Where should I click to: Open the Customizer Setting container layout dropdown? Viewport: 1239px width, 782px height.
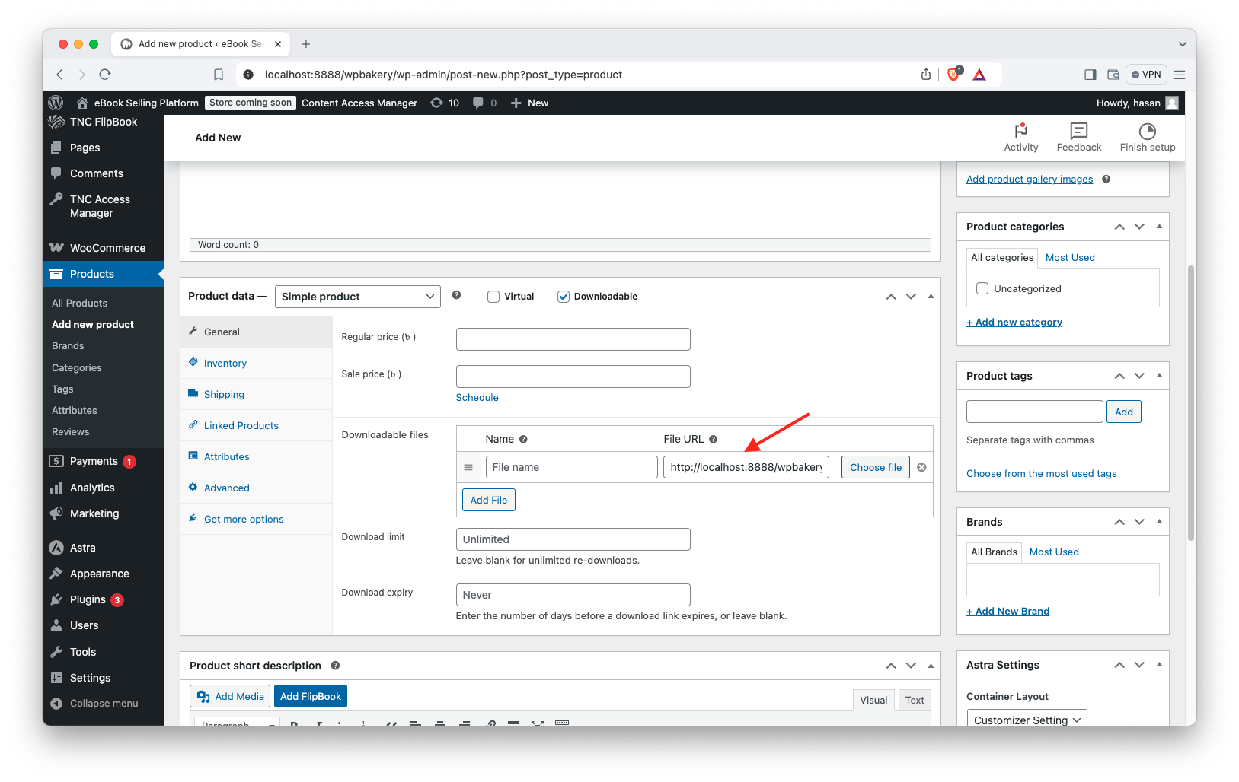[1027, 720]
